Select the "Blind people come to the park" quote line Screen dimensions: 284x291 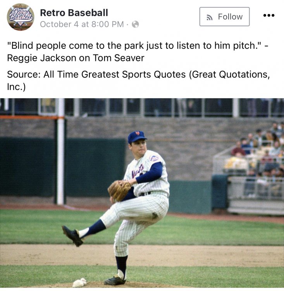click(x=138, y=46)
